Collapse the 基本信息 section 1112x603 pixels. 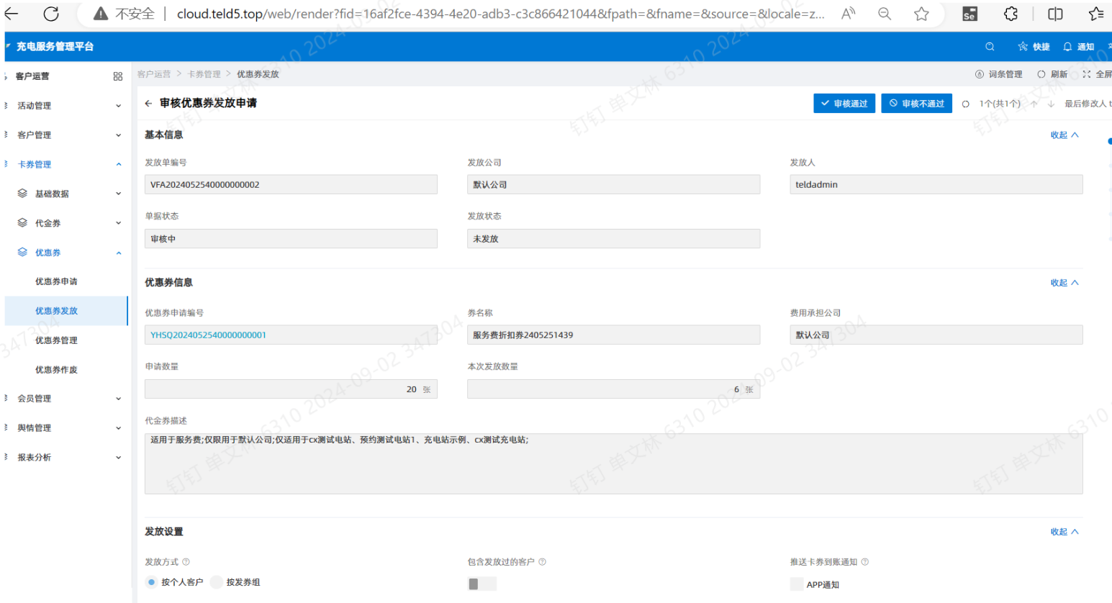tap(1064, 135)
